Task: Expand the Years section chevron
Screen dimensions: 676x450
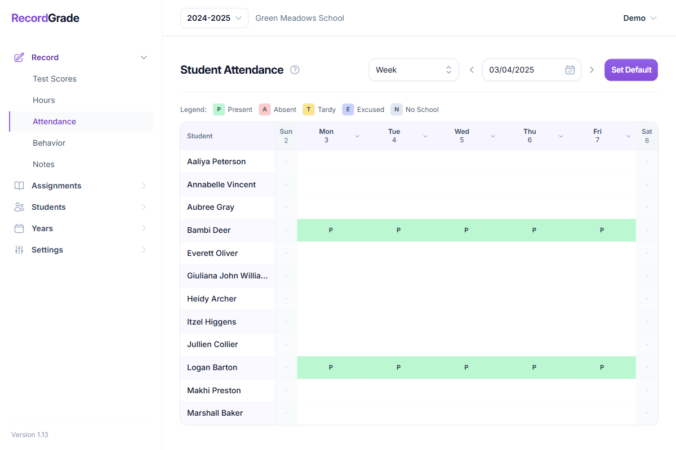Action: coord(144,228)
